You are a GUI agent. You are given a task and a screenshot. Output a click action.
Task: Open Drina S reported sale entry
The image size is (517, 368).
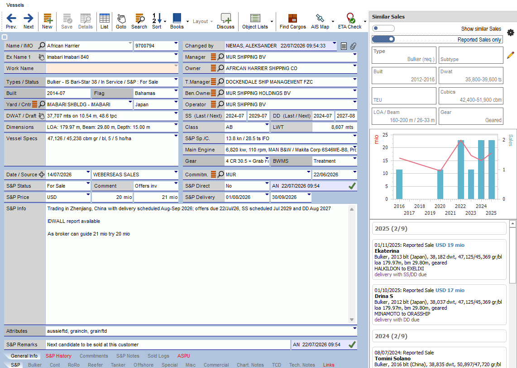[x=439, y=305]
